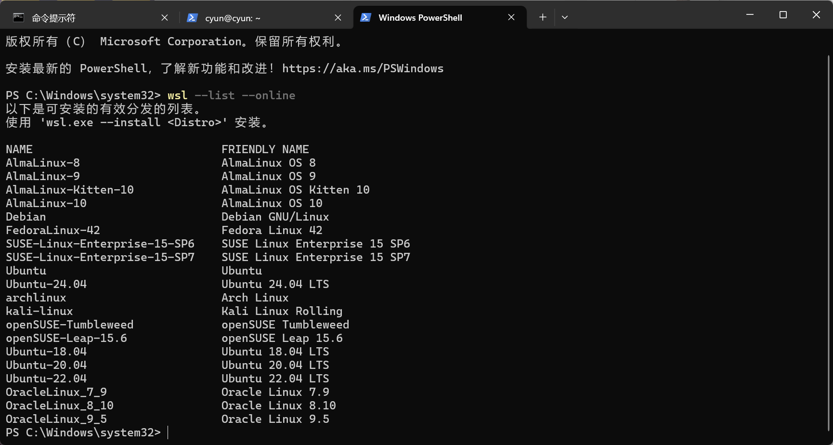The height and width of the screenshot is (445, 833).
Task: Click the vertical scrollbar of the terminal
Action: pos(828,243)
